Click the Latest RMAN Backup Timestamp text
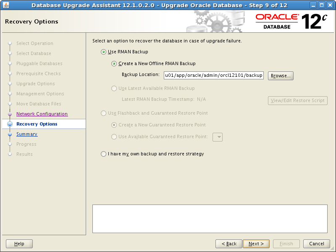Image resolution: width=336 pixels, height=252 pixels. click(x=164, y=99)
